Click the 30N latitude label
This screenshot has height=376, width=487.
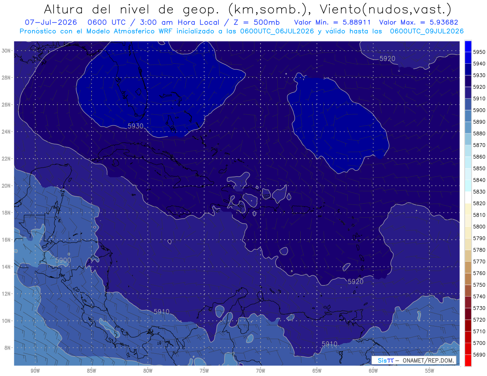click(6, 51)
